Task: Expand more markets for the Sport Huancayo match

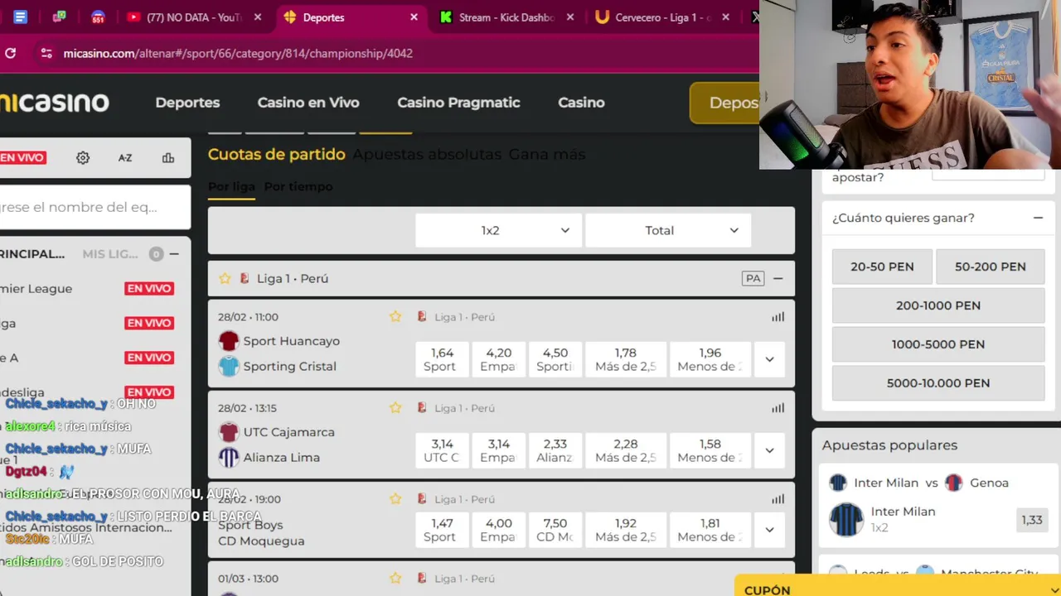Action: click(769, 359)
